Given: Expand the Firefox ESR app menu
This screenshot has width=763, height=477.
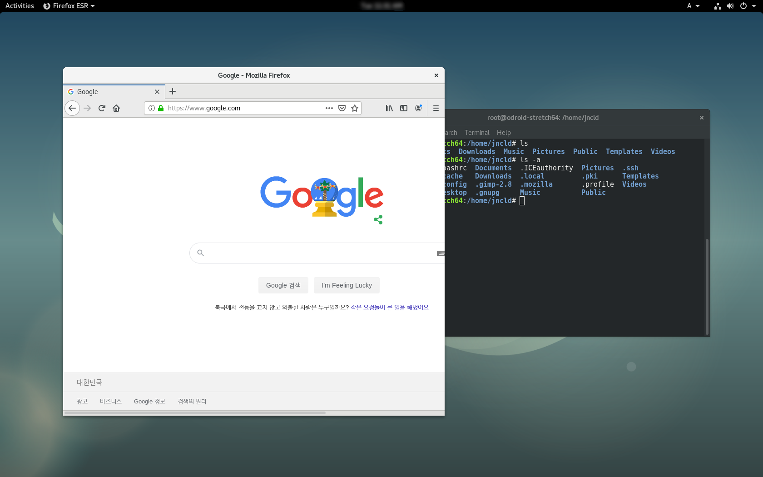Looking at the screenshot, I should [69, 6].
